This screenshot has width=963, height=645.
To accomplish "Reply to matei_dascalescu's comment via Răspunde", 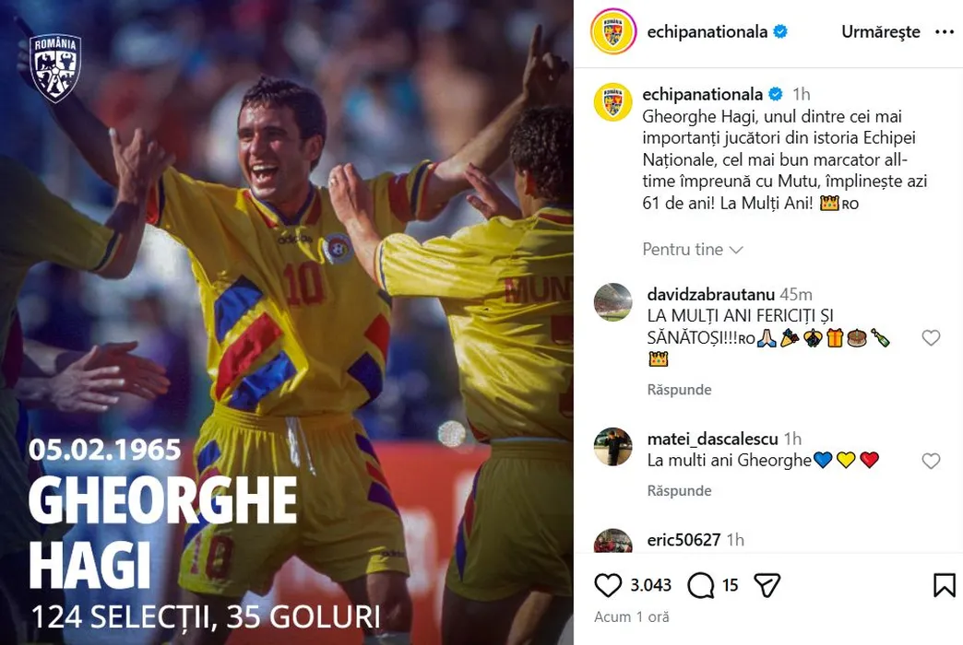I will coord(679,490).
